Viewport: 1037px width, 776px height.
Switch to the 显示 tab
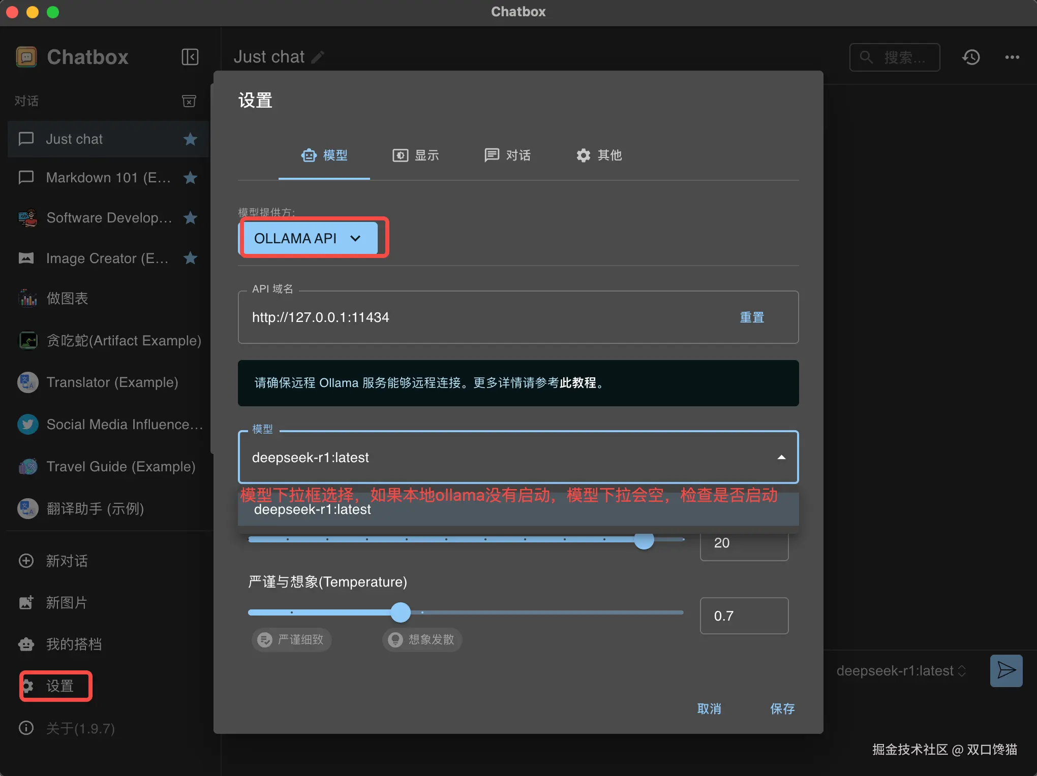(416, 155)
